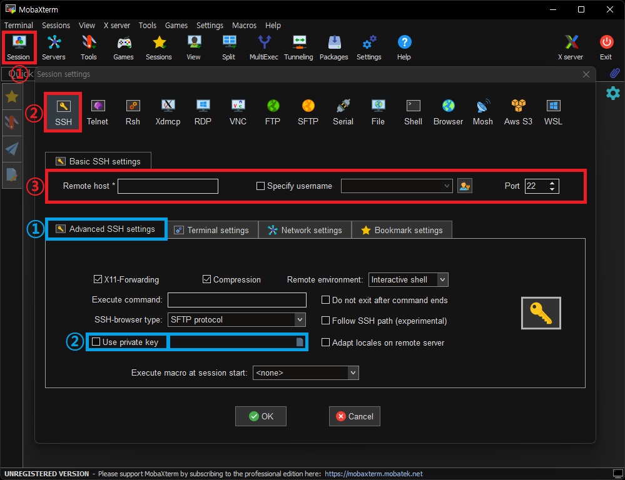The image size is (625, 480).
Task: Open the Macros menu
Action: point(245,25)
